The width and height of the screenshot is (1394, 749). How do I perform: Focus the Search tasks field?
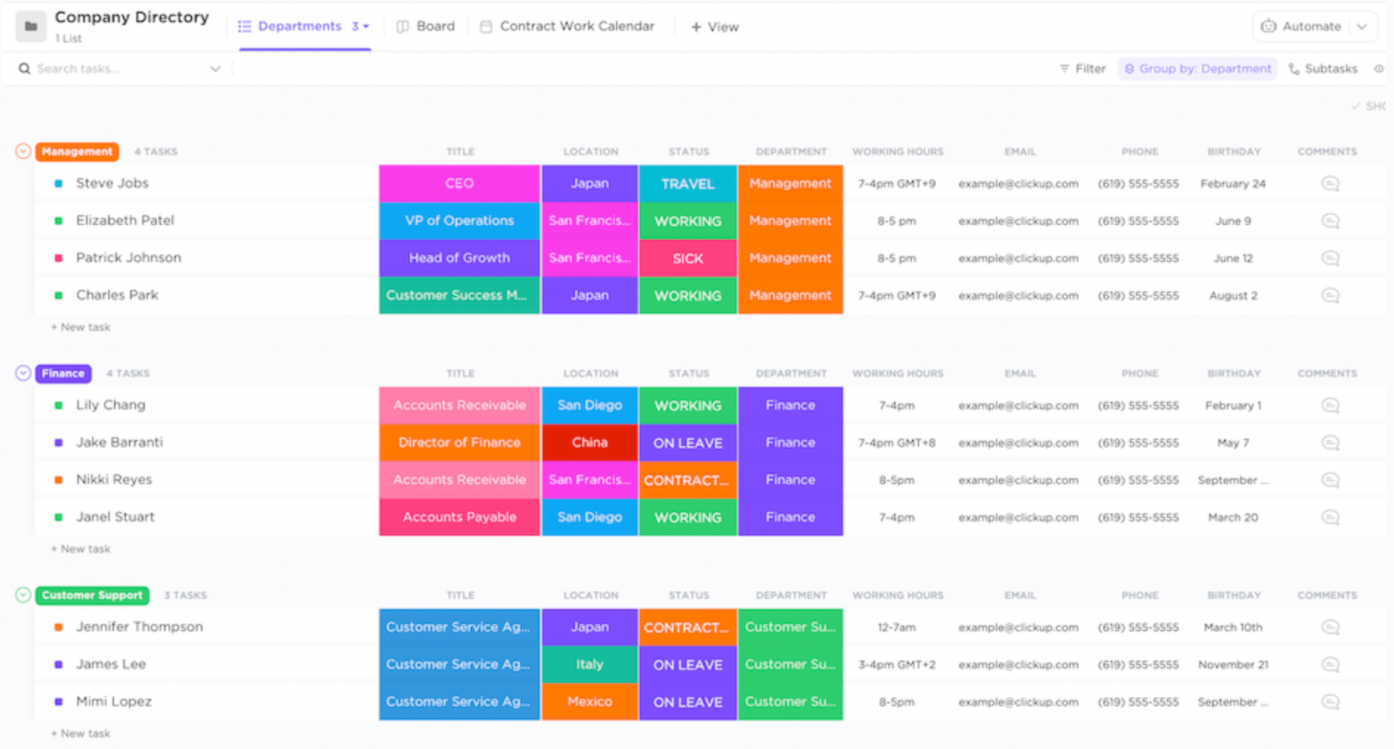point(121,68)
